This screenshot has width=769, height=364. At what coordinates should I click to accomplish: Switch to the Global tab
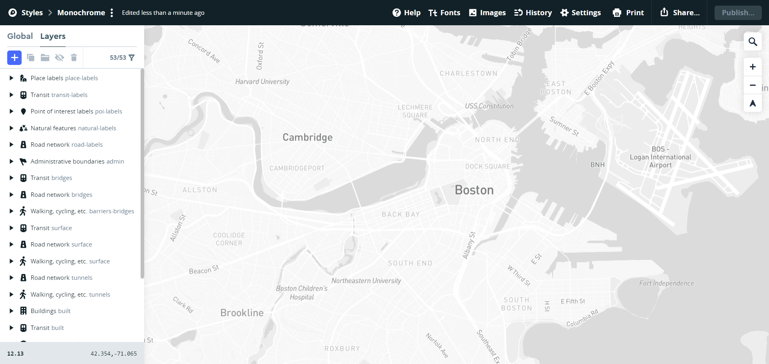20,36
